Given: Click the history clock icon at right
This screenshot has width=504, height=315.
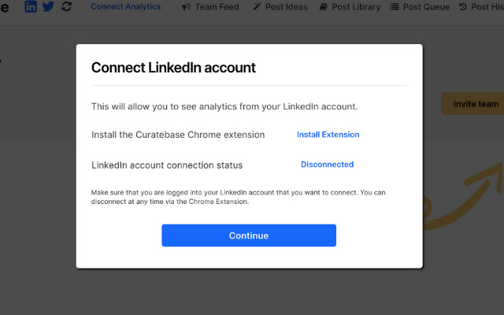Looking at the screenshot, I should click(x=462, y=6).
